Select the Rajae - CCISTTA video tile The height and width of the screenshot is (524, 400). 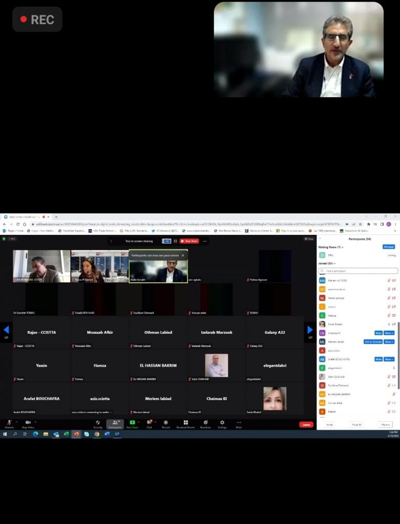click(x=41, y=332)
